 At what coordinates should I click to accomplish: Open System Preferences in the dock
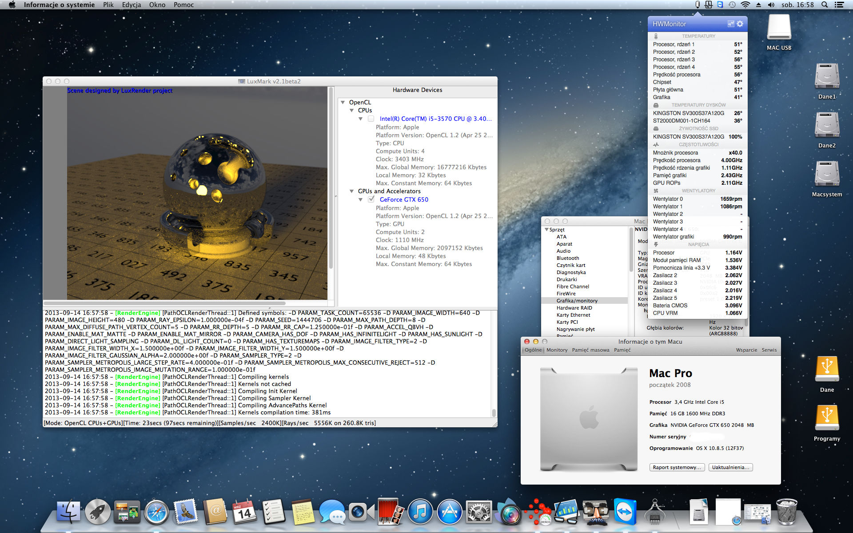click(478, 512)
